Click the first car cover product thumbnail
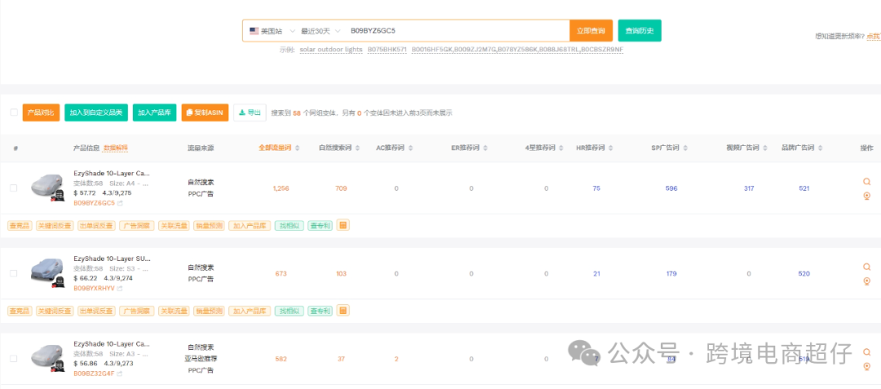This screenshot has width=881, height=389. 47,187
